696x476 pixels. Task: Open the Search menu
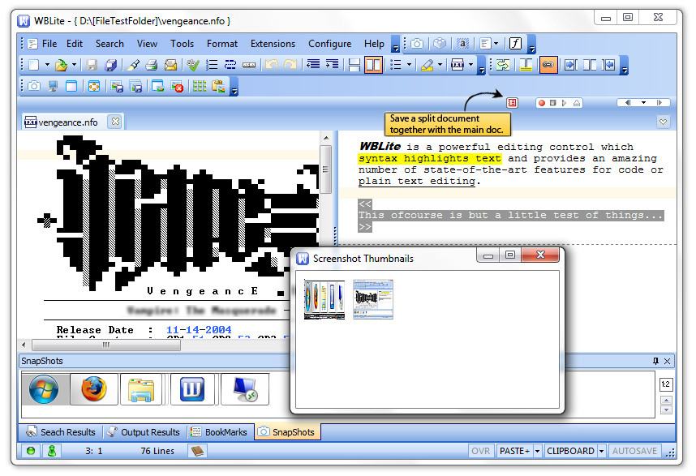[110, 44]
